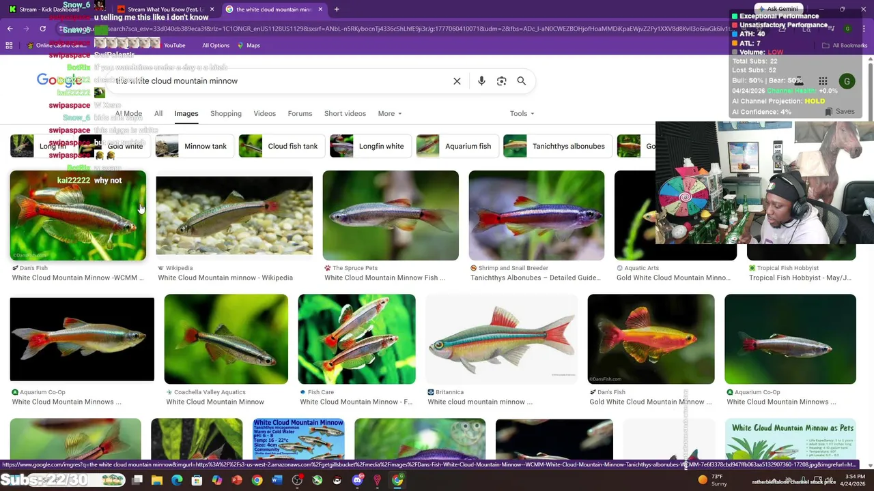The width and height of the screenshot is (874, 491).
Task: Open the Coachella Valley Aquatics image
Action: [226, 339]
